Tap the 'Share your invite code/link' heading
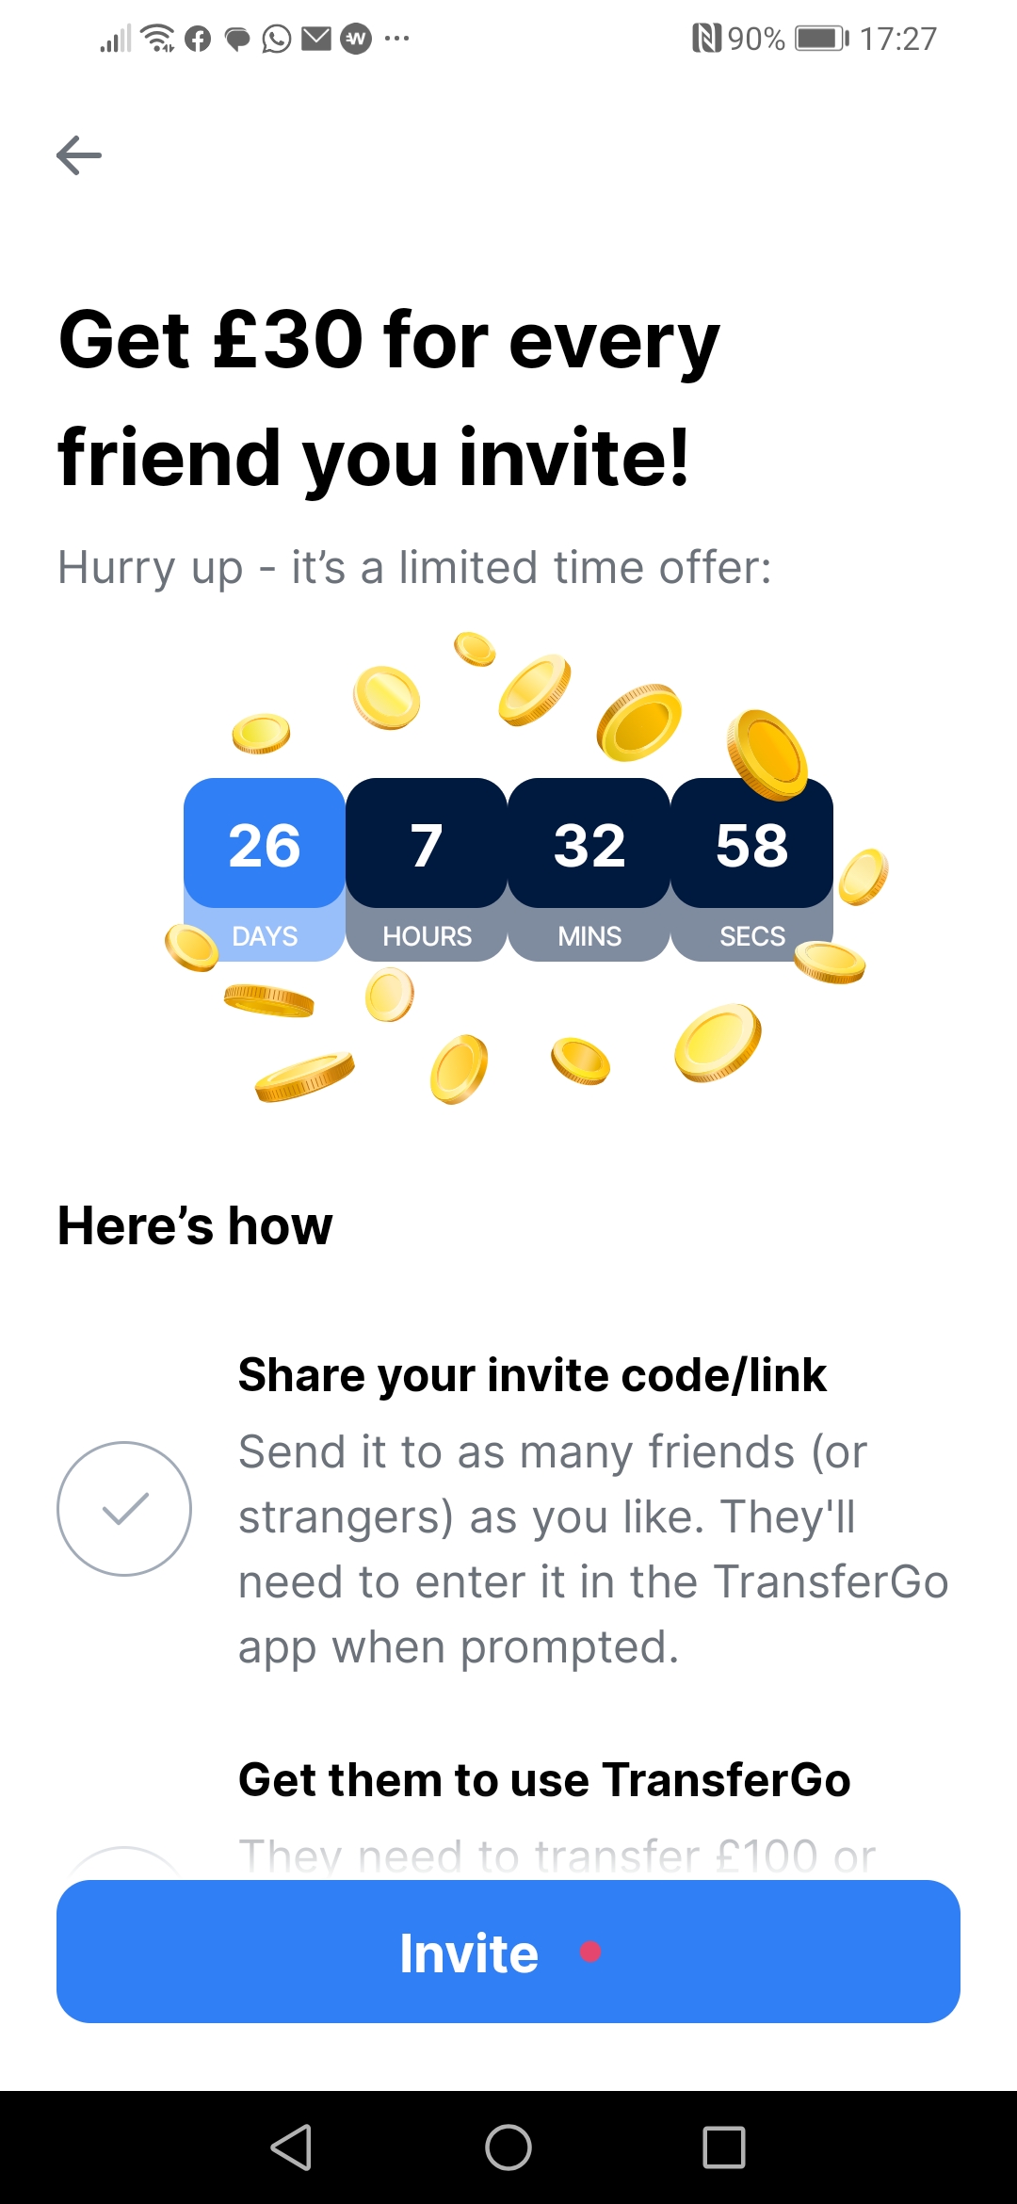 click(x=532, y=1375)
